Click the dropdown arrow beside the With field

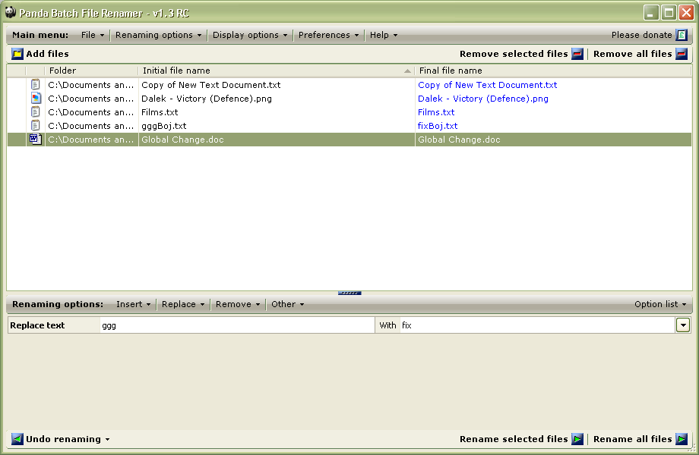[x=683, y=325]
